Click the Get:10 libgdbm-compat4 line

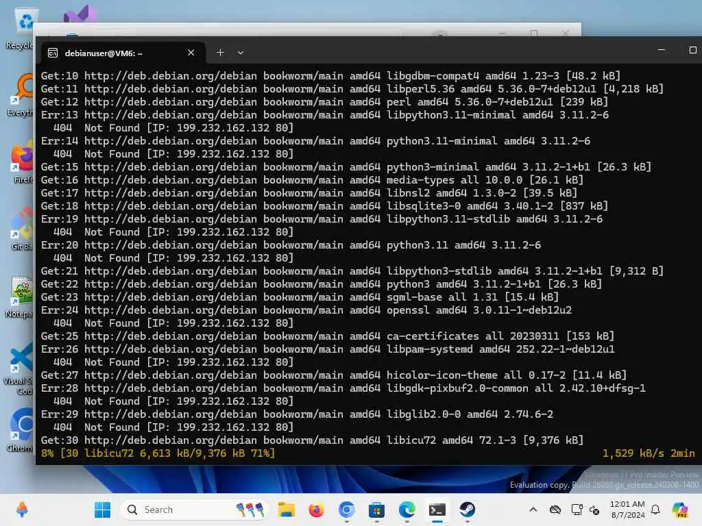click(330, 75)
